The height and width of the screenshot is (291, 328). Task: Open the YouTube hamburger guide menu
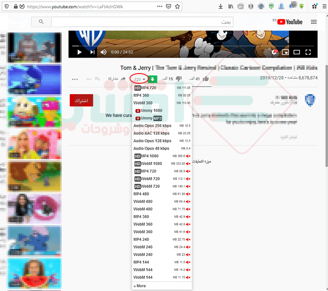coord(313,22)
